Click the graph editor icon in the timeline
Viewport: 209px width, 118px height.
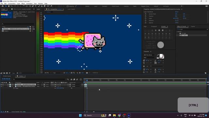[81, 79]
